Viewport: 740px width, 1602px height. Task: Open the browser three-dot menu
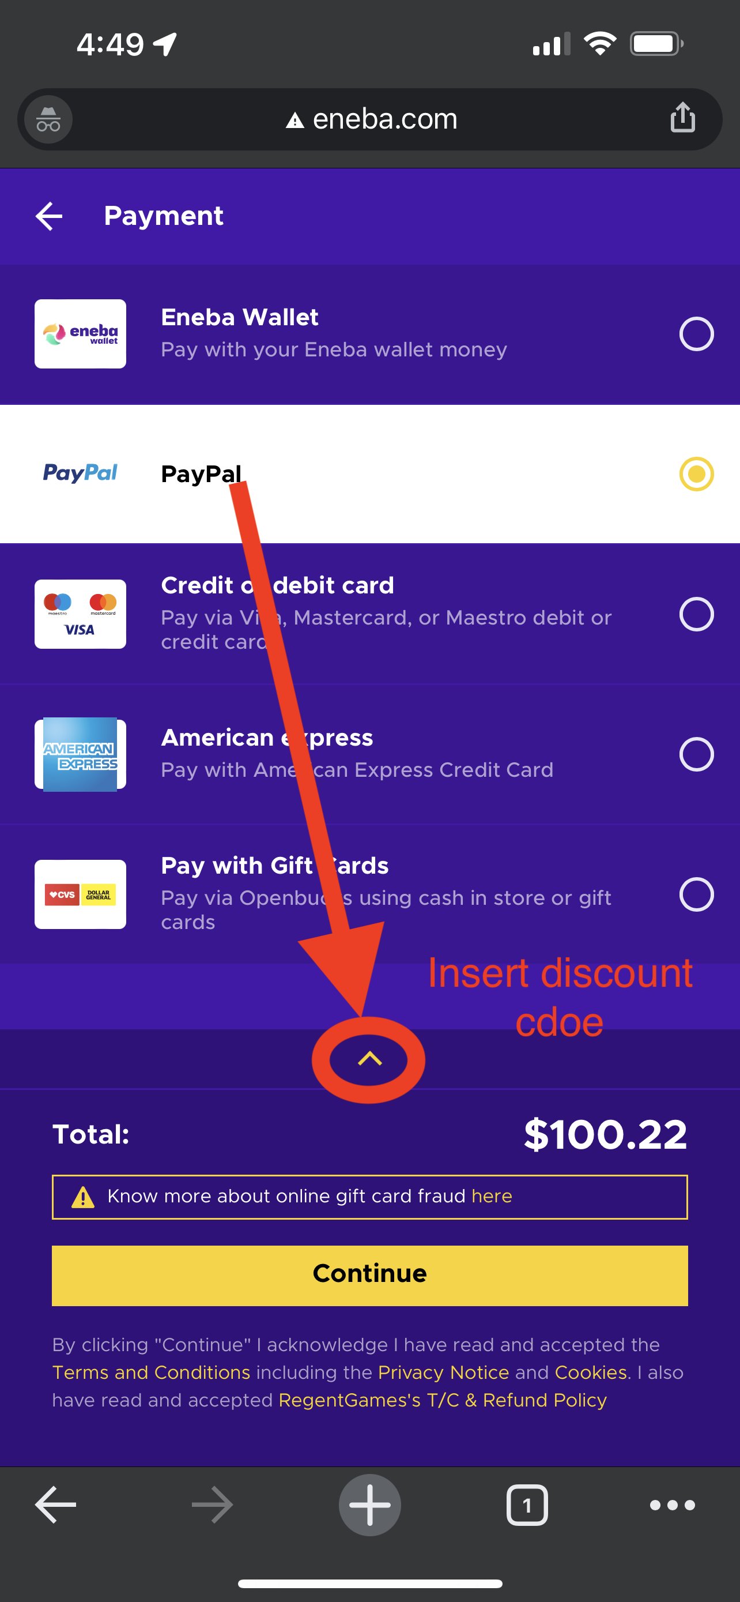671,1505
